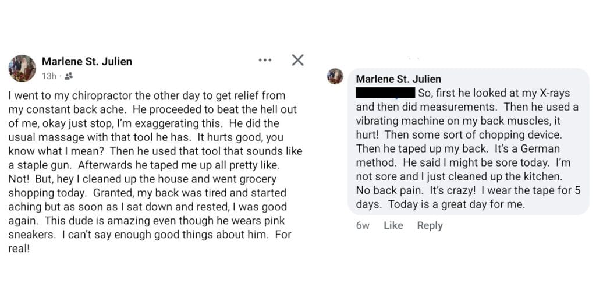The height and width of the screenshot is (308, 596).
Task: Click the friends audience icon beside 13h
Action: [x=69, y=76]
